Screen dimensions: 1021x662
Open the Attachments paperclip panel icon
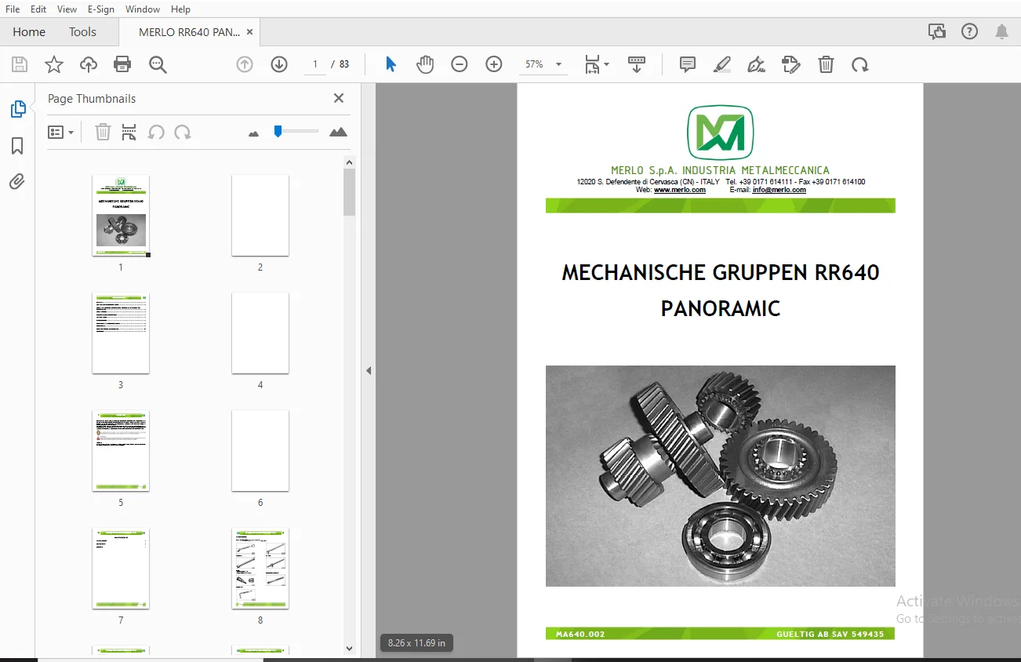pyautogui.click(x=17, y=182)
